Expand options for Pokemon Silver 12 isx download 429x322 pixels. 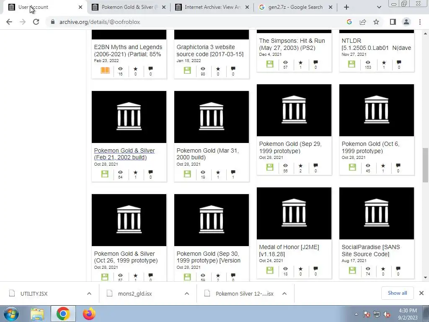point(284,293)
